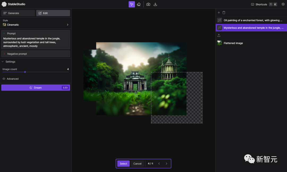Switch to the Generate tab

(x=18, y=13)
